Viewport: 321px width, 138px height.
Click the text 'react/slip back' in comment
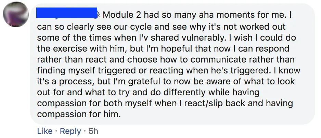(x=215, y=103)
